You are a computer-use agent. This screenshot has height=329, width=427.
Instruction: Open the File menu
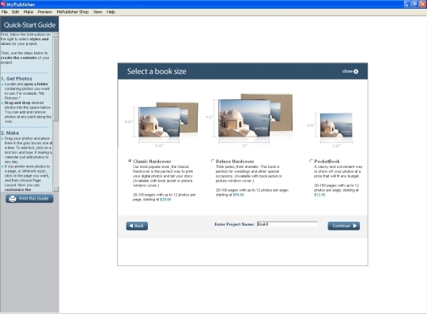point(5,12)
